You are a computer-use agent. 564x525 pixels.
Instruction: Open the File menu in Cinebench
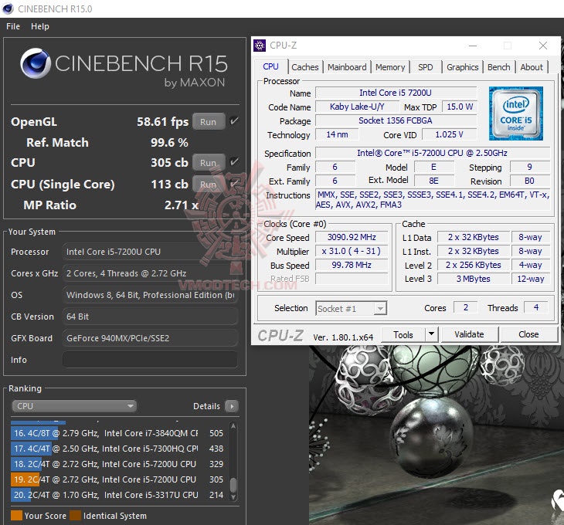pyautogui.click(x=13, y=26)
